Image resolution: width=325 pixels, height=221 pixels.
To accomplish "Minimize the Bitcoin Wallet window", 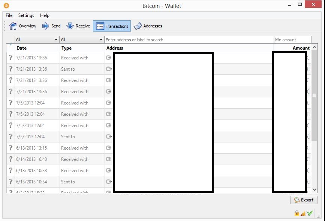I will [290, 5].
